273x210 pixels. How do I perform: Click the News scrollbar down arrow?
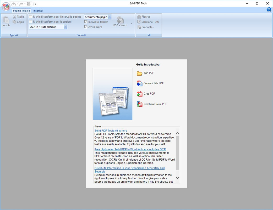tap(177, 178)
